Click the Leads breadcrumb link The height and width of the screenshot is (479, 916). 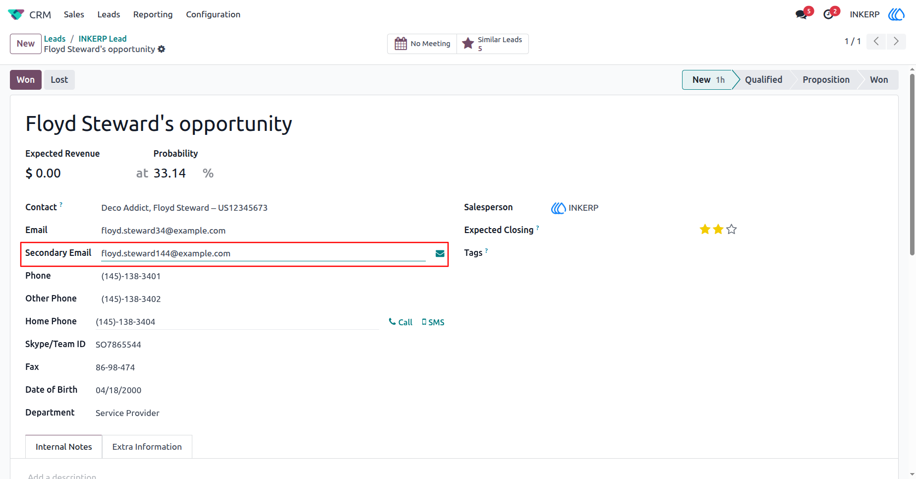point(55,39)
